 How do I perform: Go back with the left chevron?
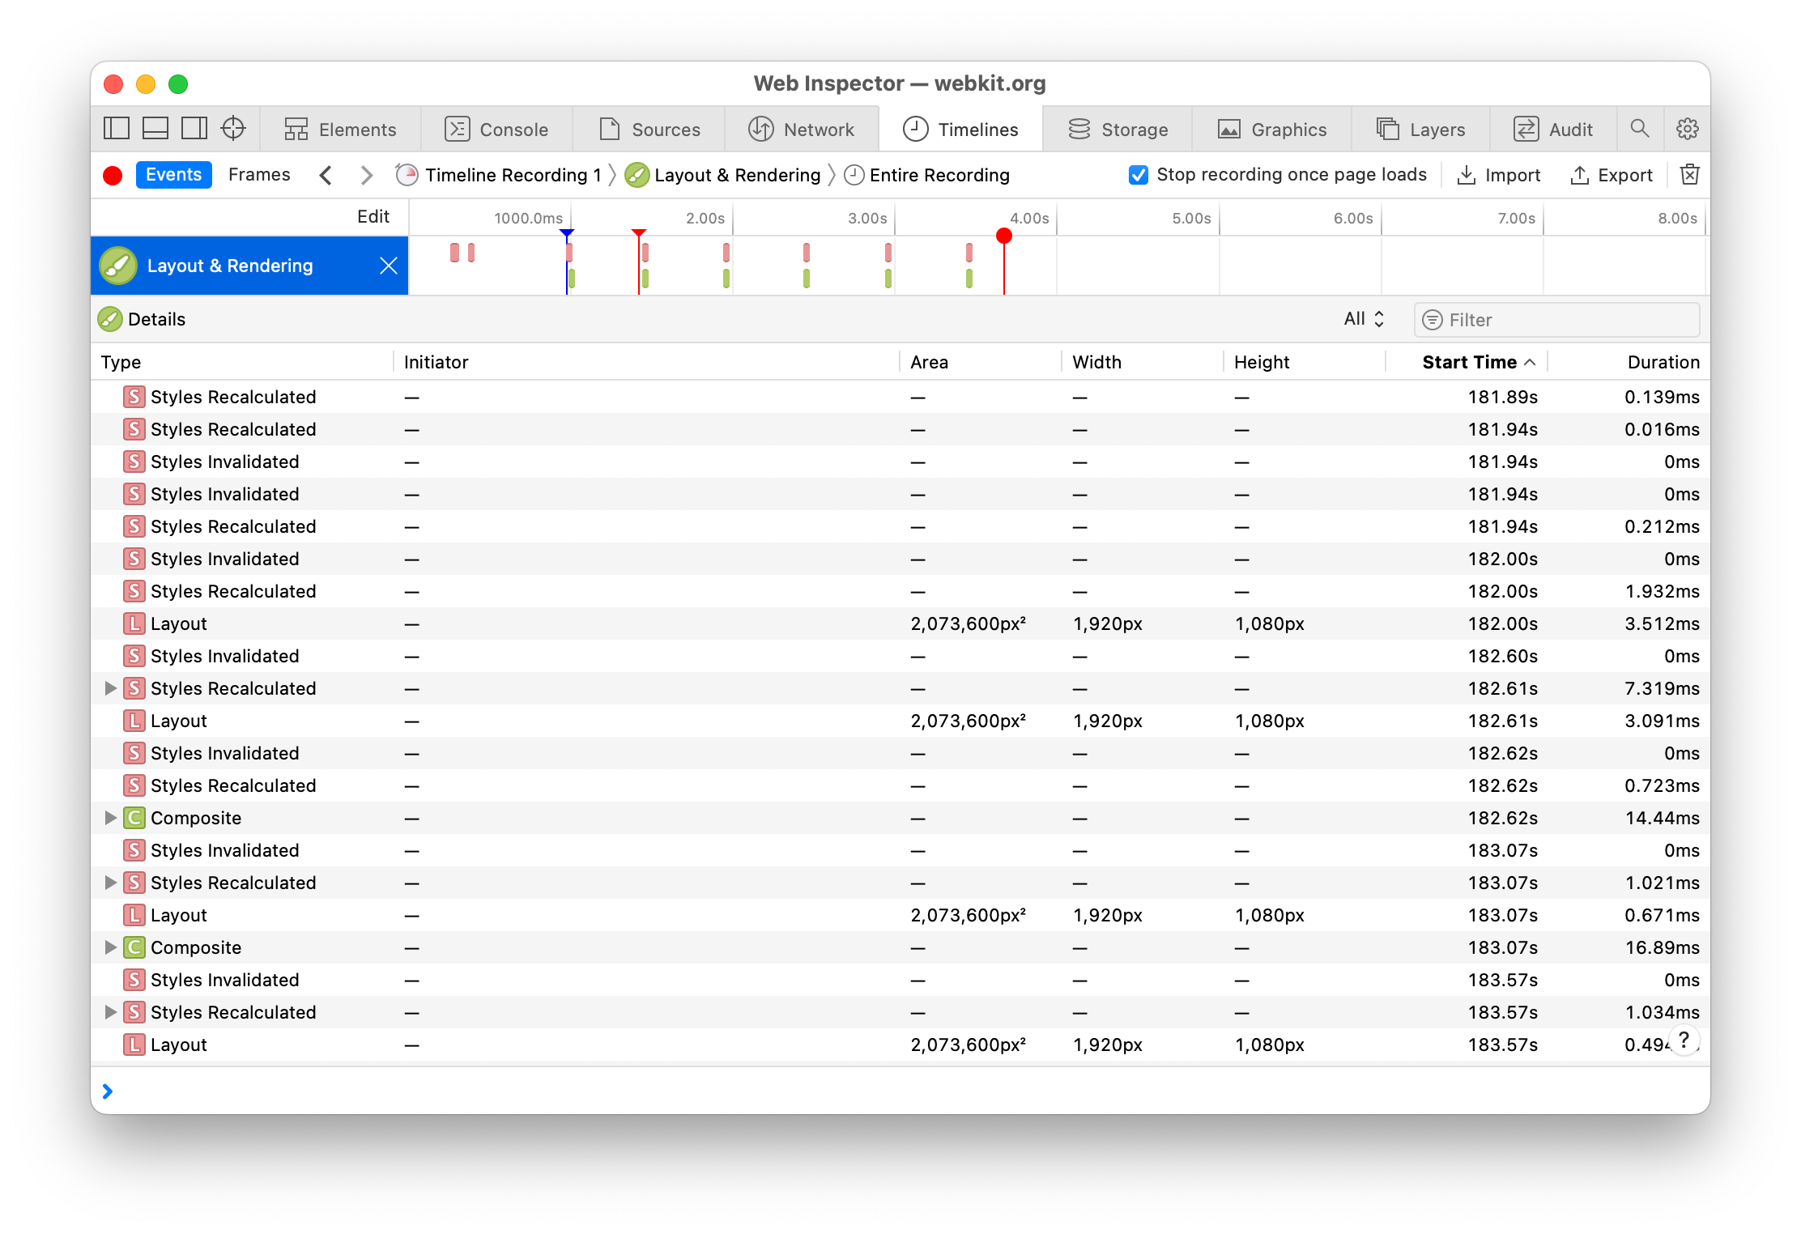[326, 175]
